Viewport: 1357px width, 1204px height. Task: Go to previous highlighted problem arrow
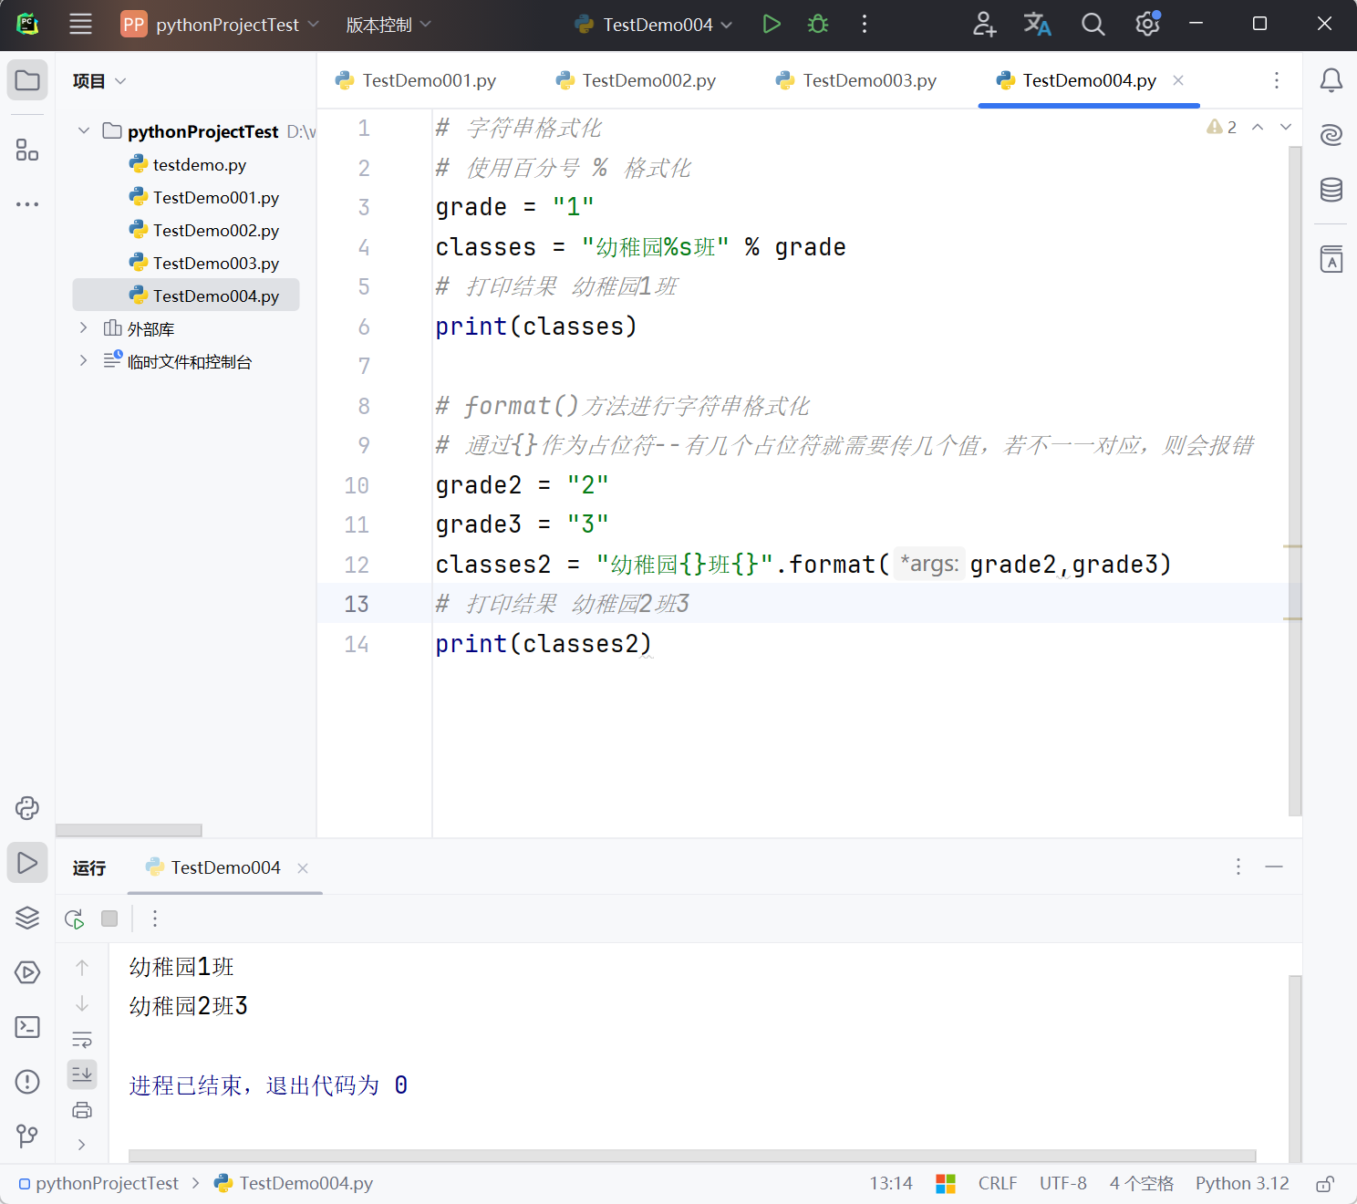tap(1258, 127)
